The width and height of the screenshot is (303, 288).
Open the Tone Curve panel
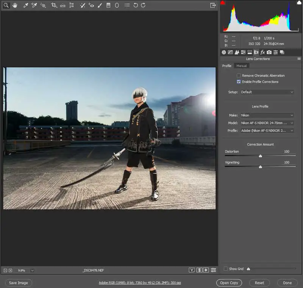click(230, 52)
